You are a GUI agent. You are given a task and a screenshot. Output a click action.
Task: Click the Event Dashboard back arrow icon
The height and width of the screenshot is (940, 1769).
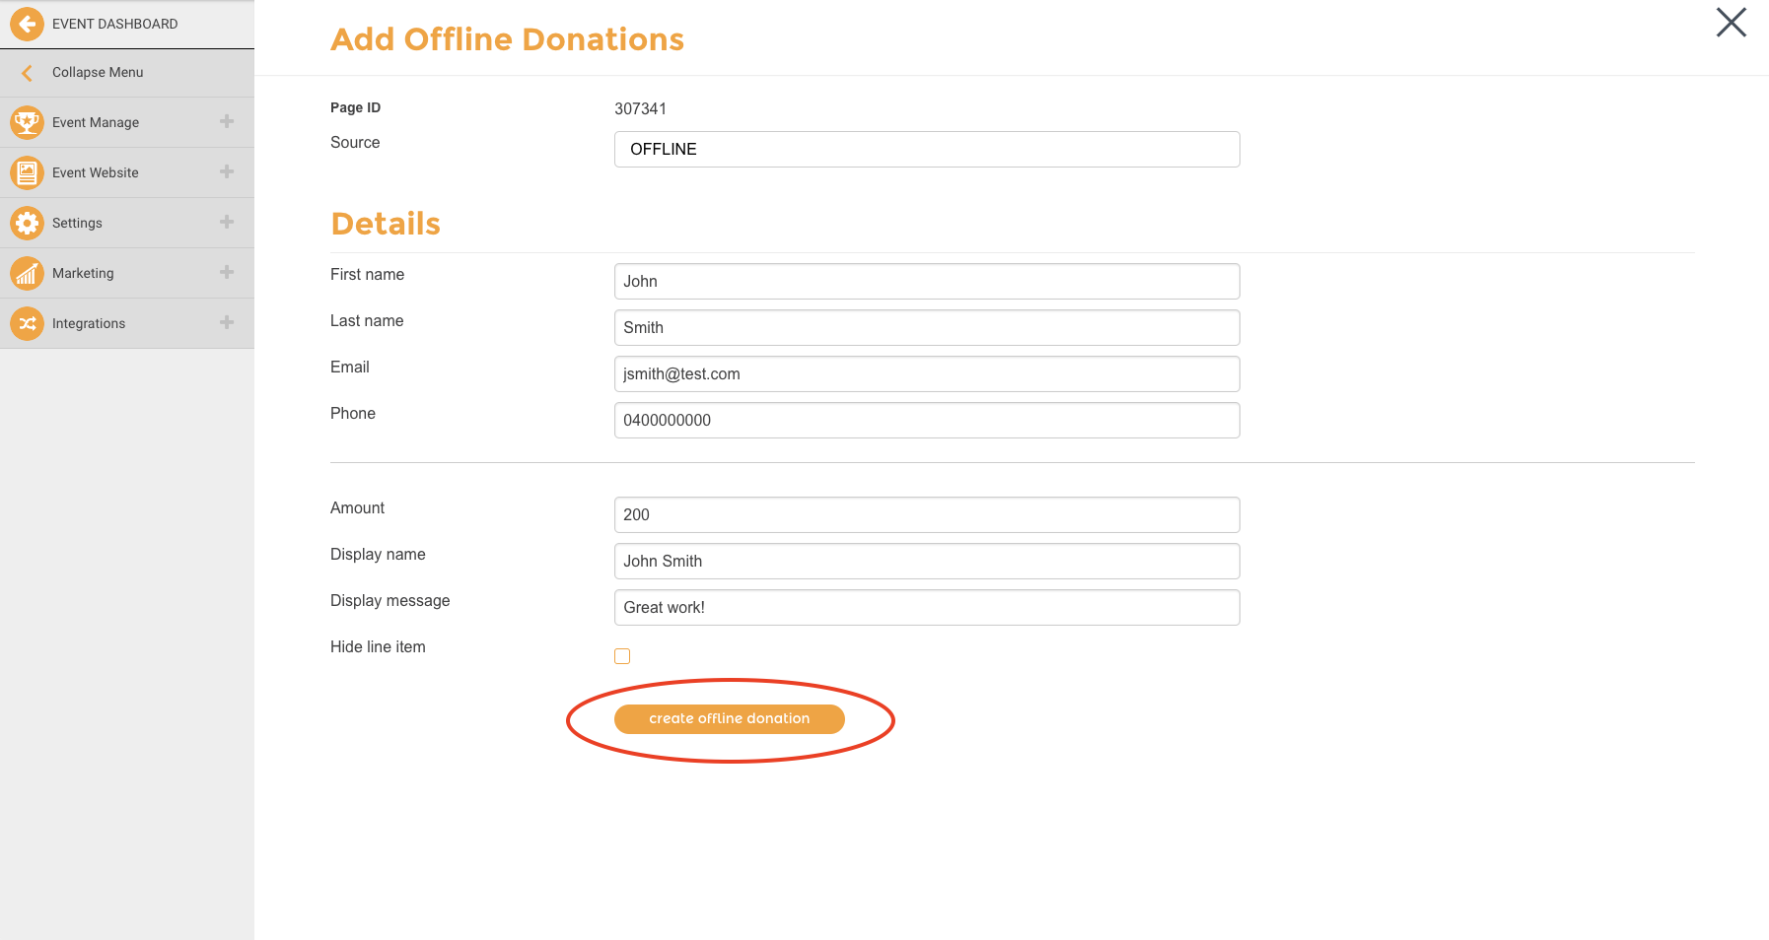coord(27,24)
